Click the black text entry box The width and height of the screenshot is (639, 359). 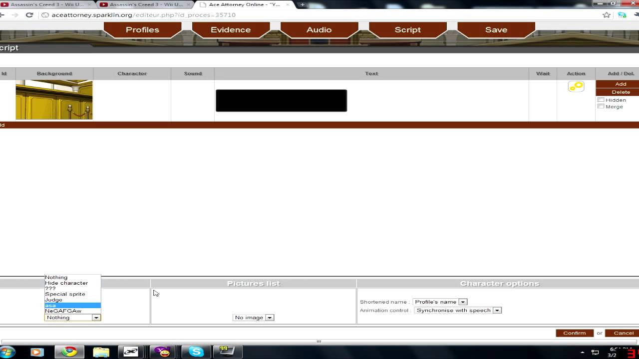click(x=281, y=101)
